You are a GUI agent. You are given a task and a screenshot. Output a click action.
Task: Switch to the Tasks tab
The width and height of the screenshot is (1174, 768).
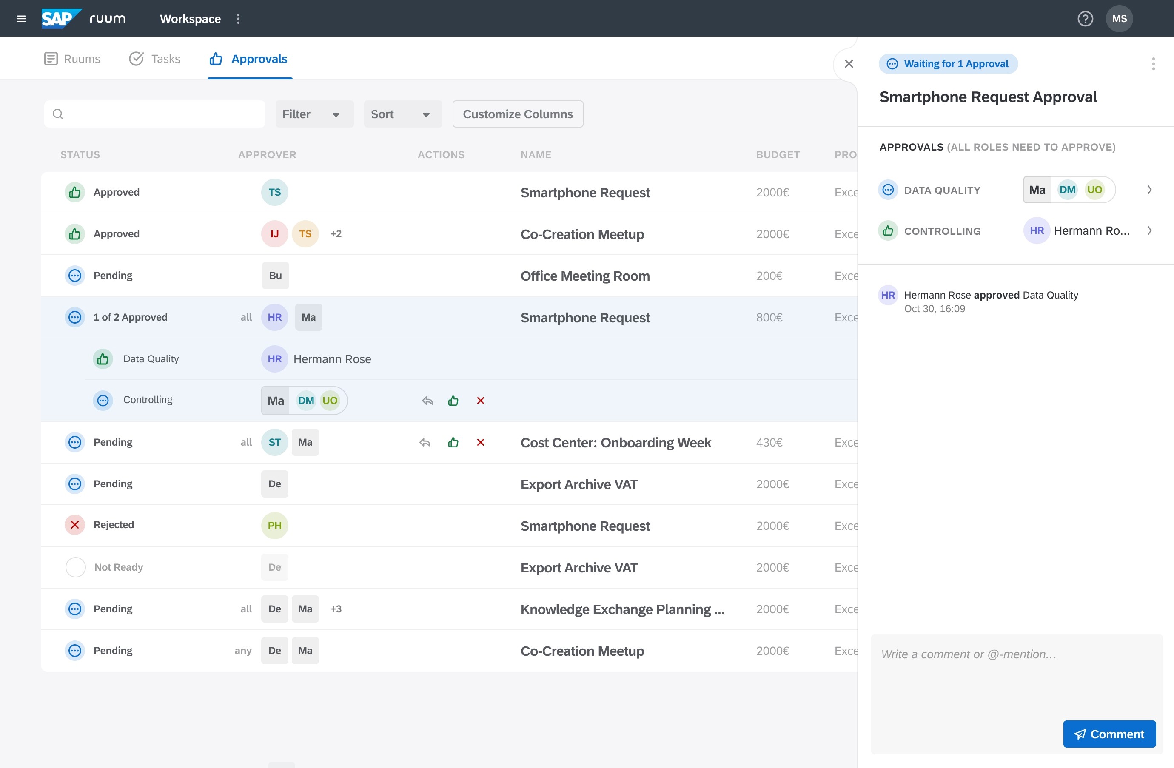[x=154, y=59]
